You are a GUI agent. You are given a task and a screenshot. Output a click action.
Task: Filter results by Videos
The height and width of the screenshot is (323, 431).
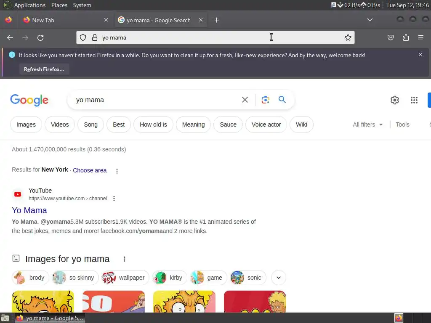click(60, 124)
